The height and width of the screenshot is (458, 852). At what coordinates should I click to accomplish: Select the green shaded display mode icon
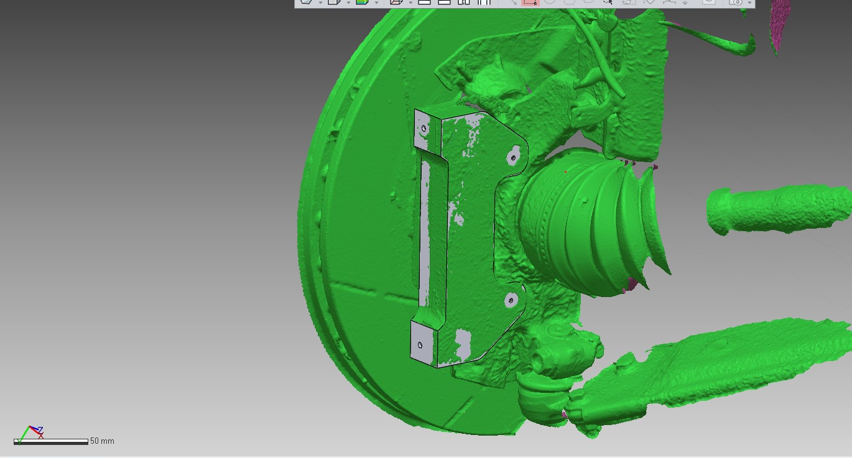[x=361, y=2]
